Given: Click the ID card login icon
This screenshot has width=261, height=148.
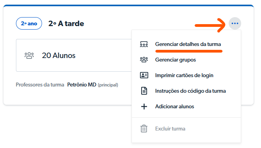Looking at the screenshot, I should [x=144, y=75].
